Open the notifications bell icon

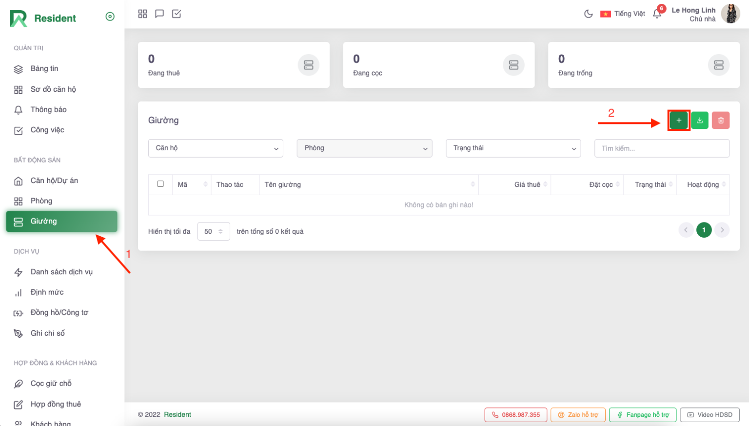[657, 14]
